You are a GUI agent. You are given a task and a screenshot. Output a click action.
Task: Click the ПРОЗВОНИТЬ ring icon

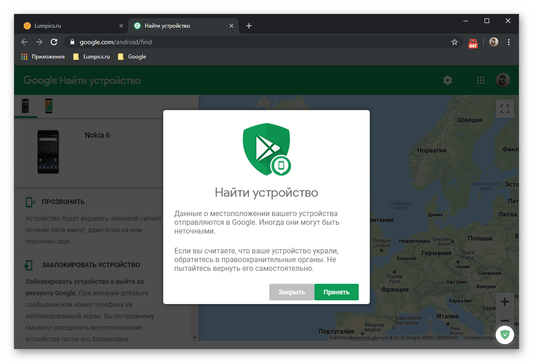[x=30, y=202]
